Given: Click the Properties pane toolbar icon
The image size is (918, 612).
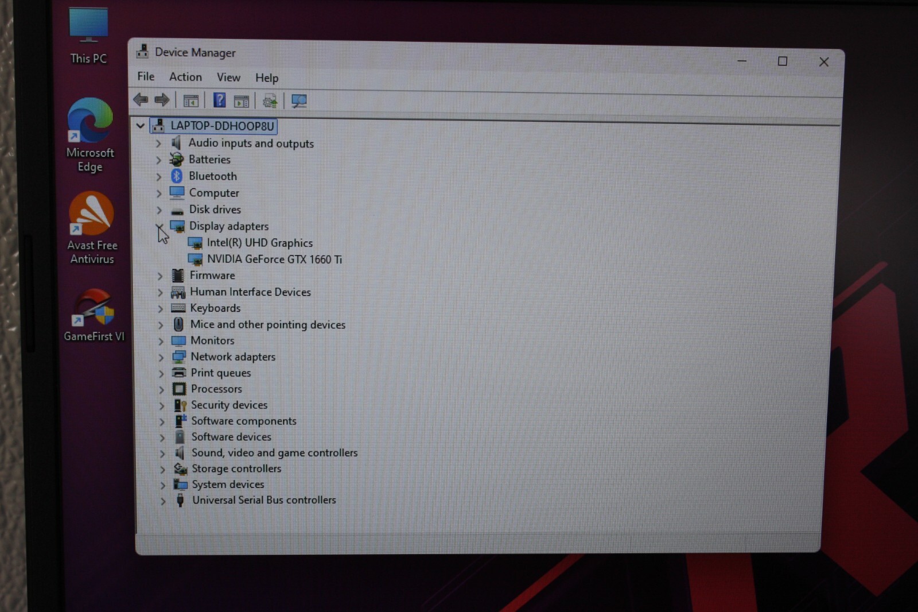Looking at the screenshot, I should click(242, 102).
